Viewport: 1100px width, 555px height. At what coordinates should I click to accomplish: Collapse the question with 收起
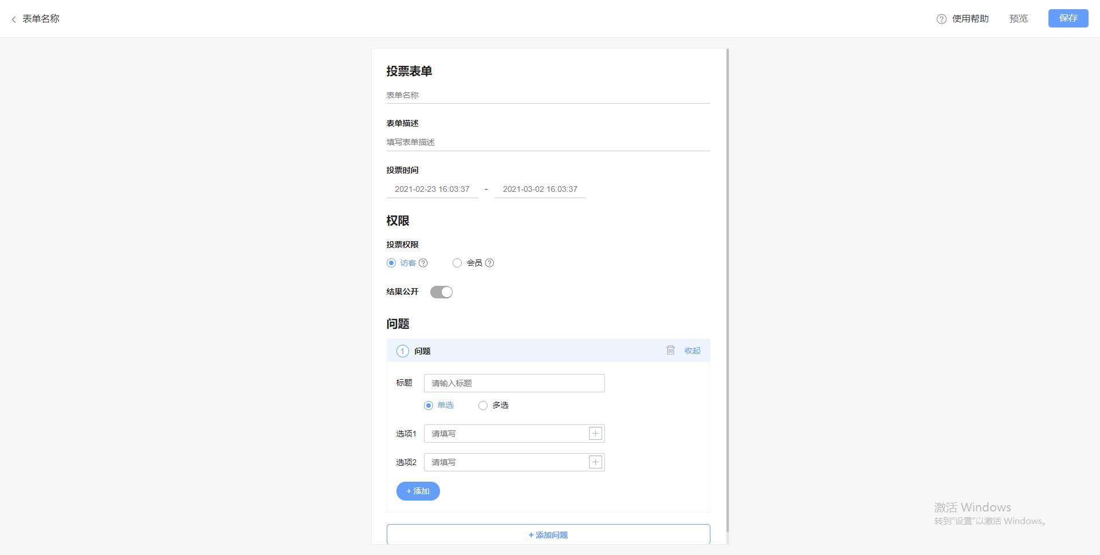[x=692, y=351]
